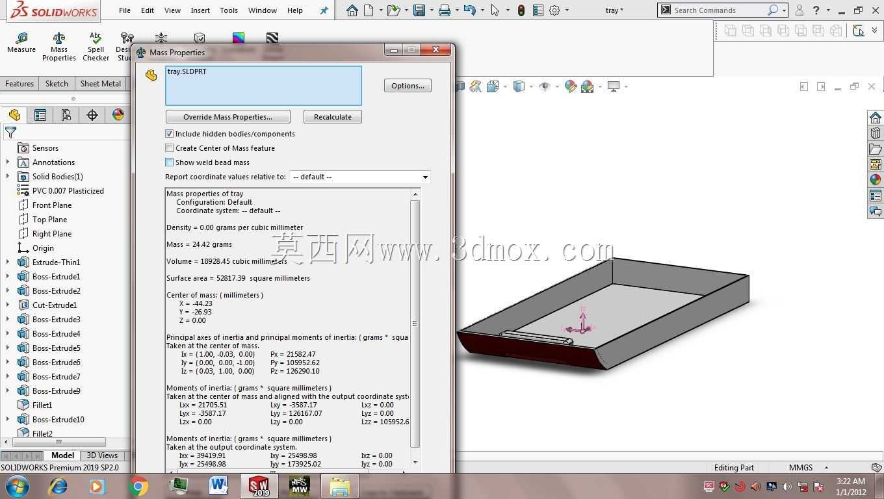Click the tray.SLDPRT selection box
This screenshot has height=499, width=884.
263,85
